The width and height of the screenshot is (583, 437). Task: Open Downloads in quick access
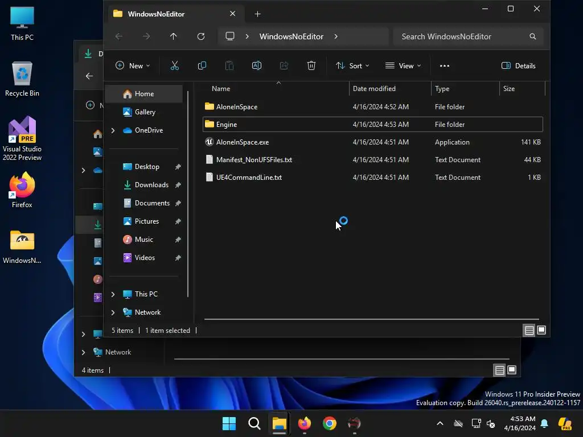click(x=151, y=185)
